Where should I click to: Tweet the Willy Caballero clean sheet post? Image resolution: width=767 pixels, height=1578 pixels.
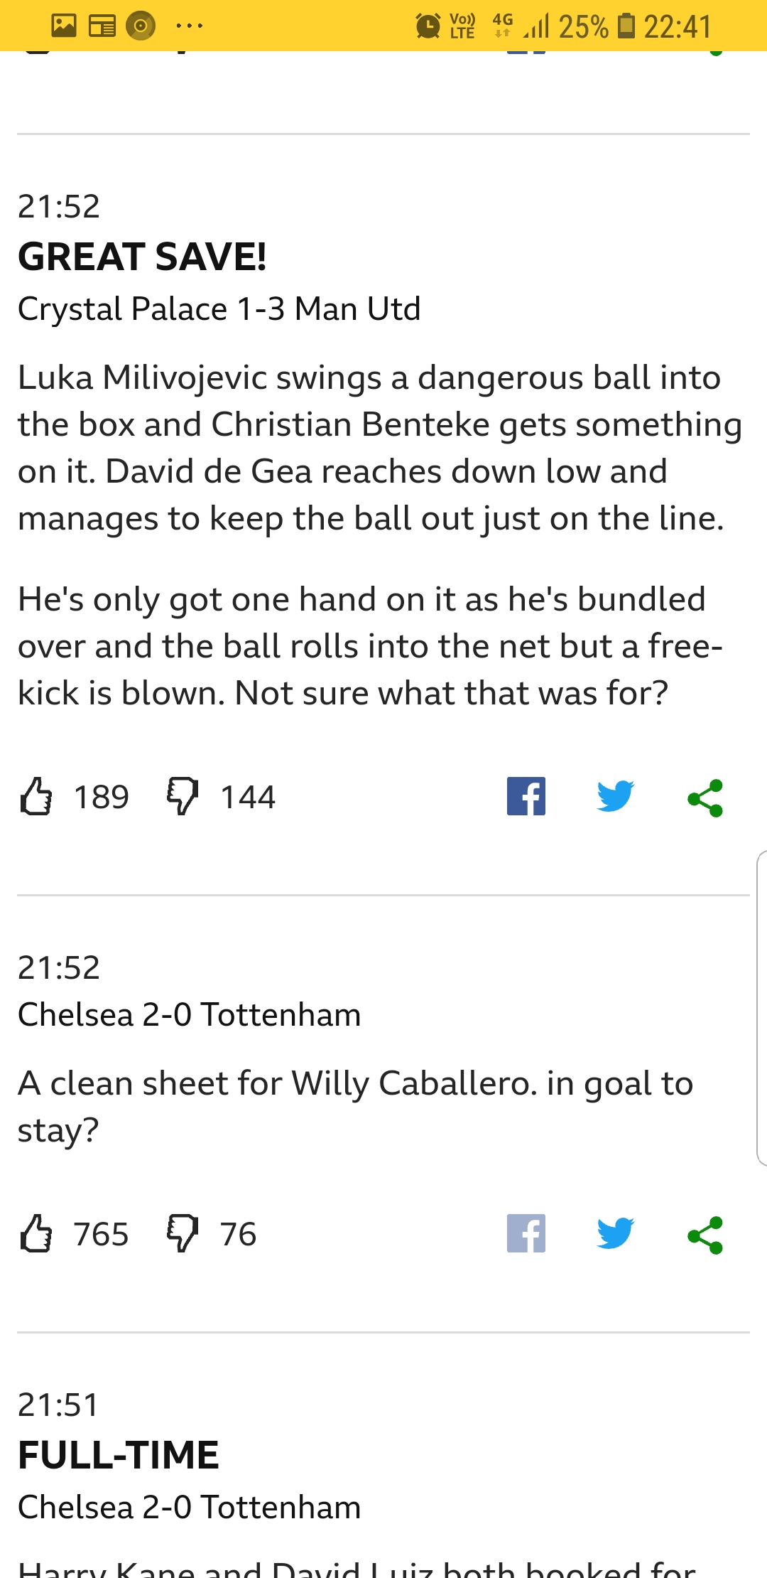pos(615,1233)
